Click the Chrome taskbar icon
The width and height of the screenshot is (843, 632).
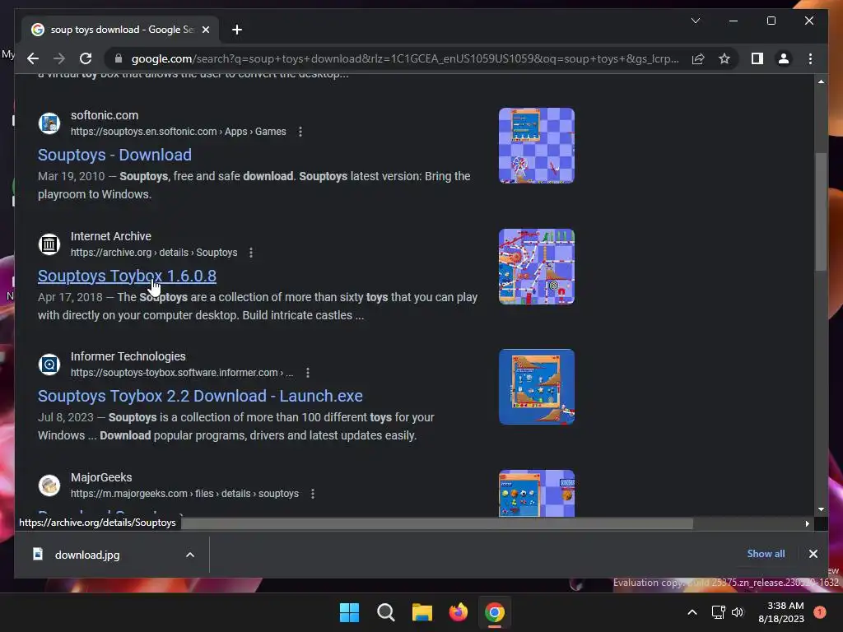point(495,612)
